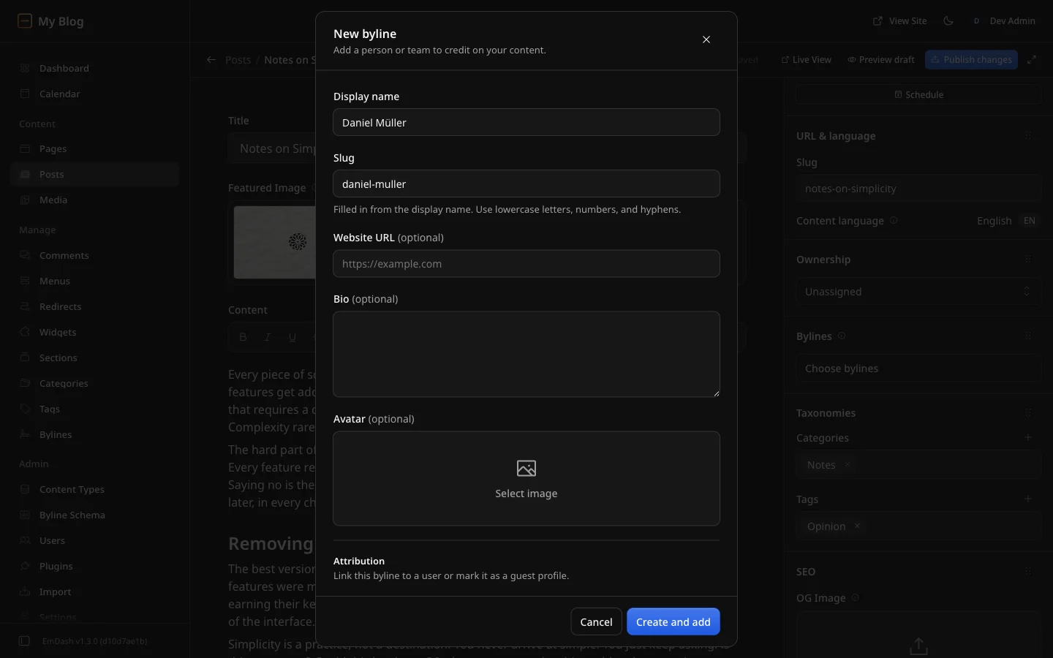Click the Comments sidebar icon

(25, 255)
